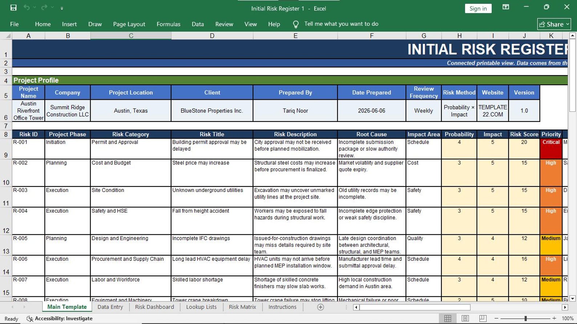Open the Risk Dashboard sheet tab
Screen dimensions: 577x324
click(154, 307)
